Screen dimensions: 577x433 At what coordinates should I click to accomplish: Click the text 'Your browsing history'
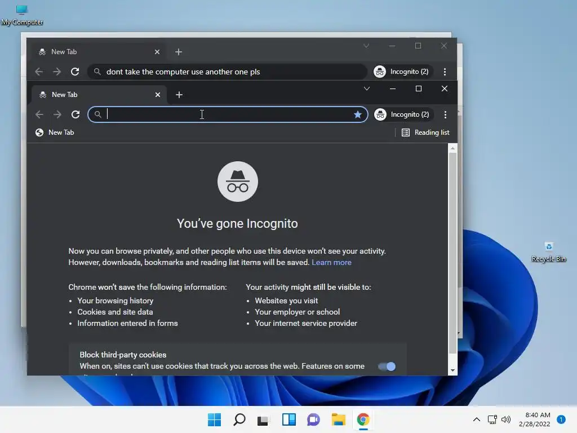click(115, 301)
